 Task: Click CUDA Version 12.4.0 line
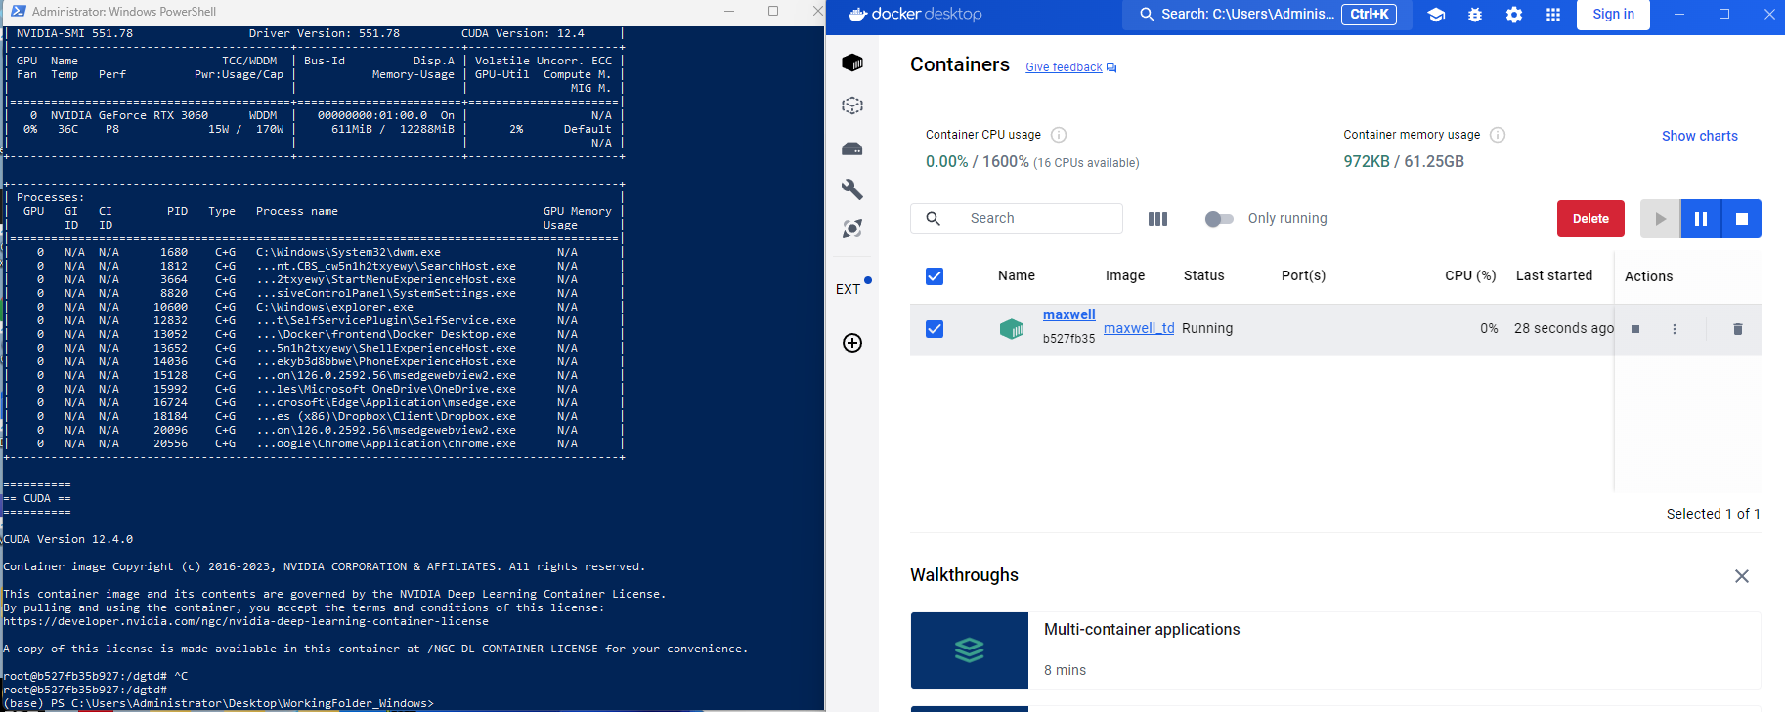click(68, 539)
